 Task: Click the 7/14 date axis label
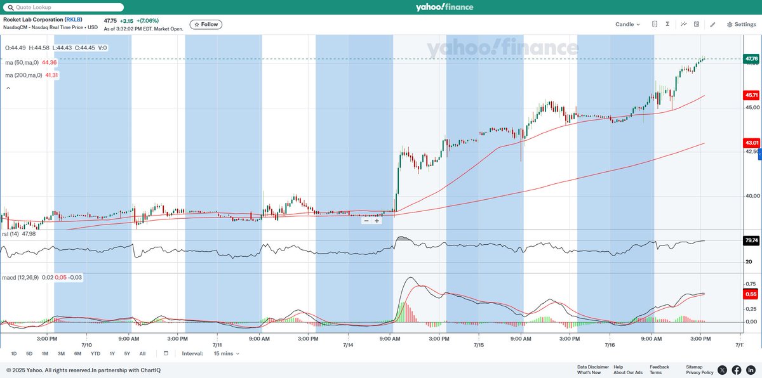348,344
